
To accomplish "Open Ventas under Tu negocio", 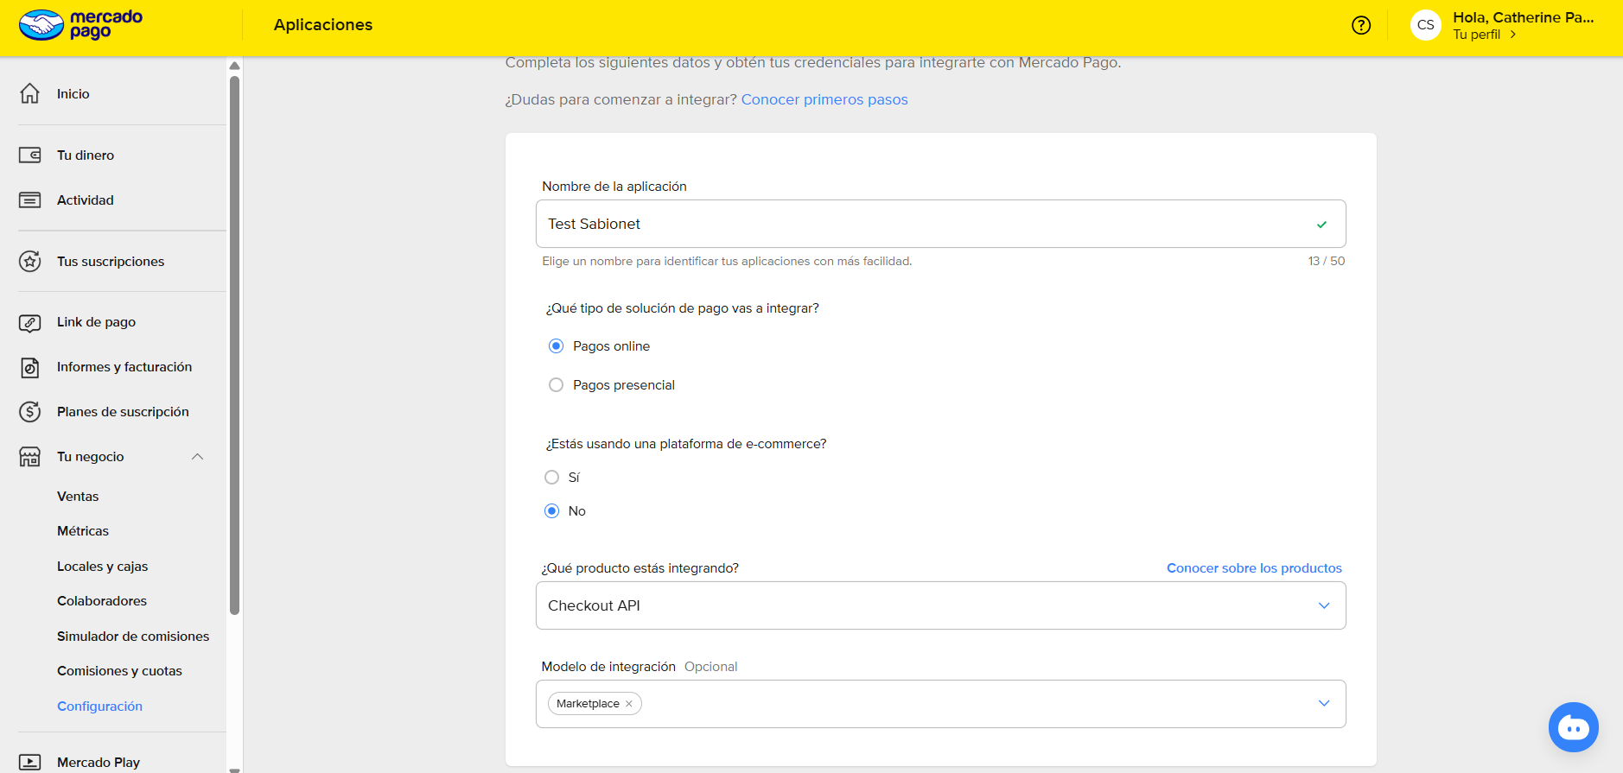I will (78, 497).
